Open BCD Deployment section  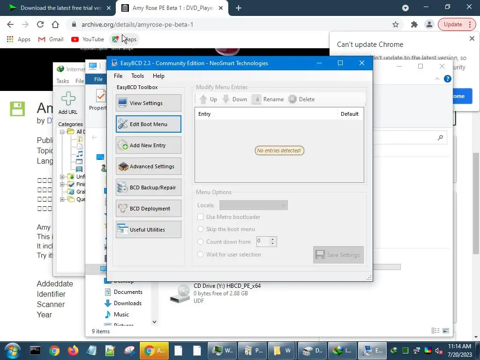coord(149,209)
